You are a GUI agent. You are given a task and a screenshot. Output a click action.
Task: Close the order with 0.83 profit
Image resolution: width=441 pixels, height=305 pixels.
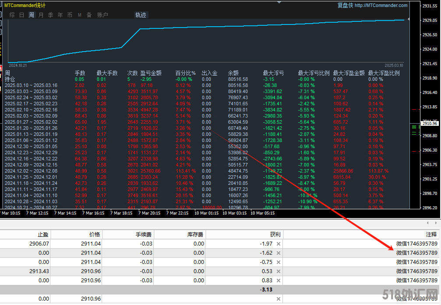[x=278, y=280]
